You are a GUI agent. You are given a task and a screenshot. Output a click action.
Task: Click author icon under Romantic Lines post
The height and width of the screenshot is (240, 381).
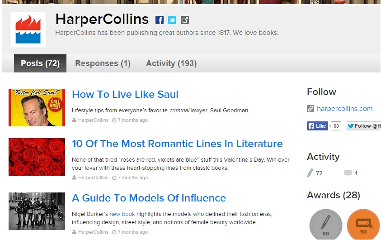pos(74,178)
